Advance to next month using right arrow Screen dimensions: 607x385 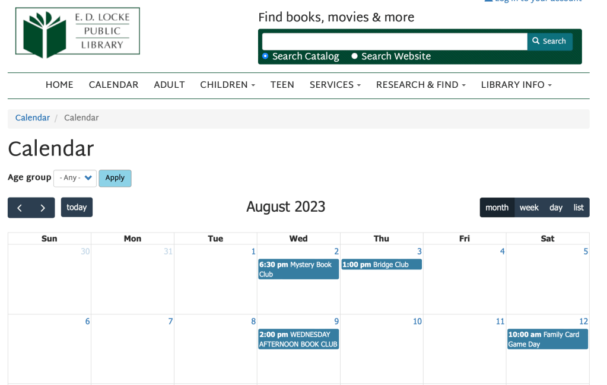click(43, 208)
